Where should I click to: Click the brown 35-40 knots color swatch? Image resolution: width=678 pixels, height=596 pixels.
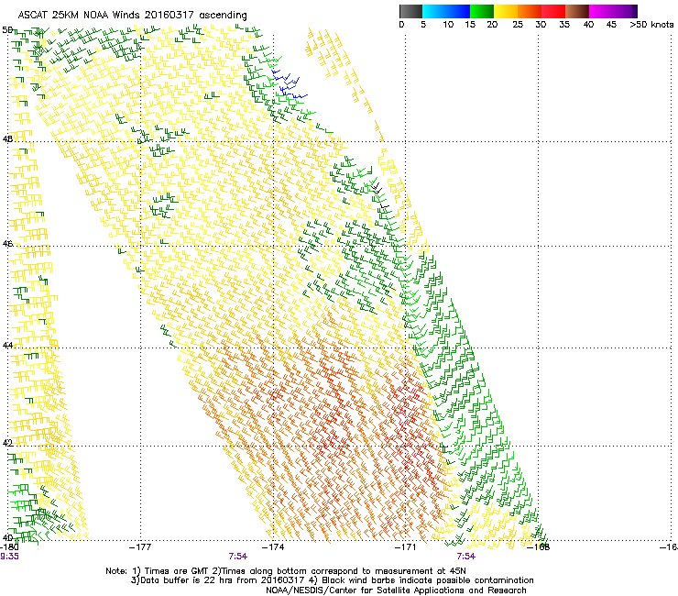pyautogui.click(x=577, y=11)
